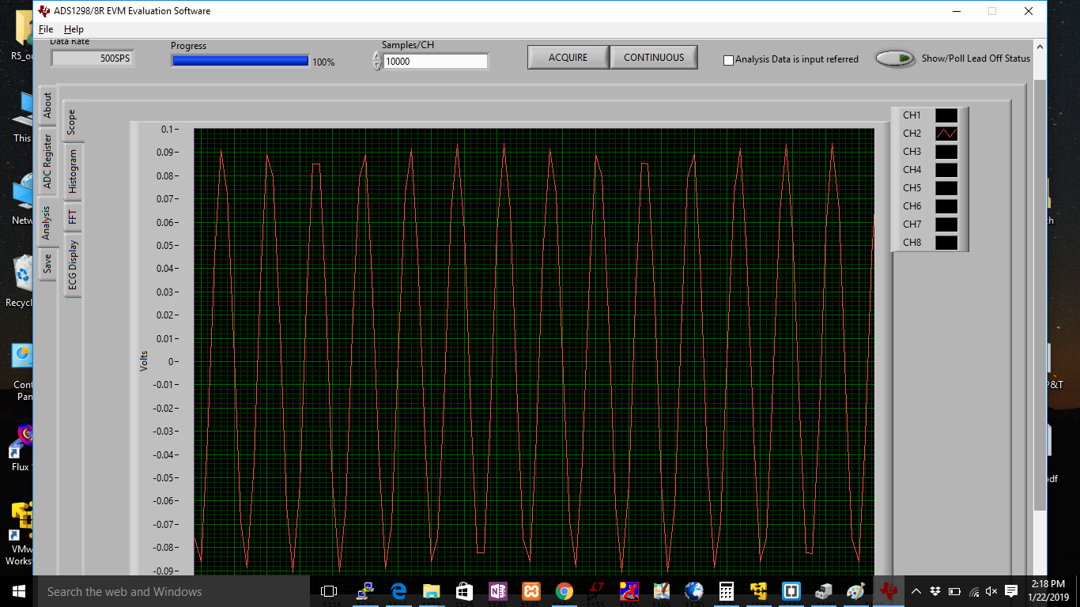
Task: Open OneNote from the taskbar
Action: click(x=497, y=591)
